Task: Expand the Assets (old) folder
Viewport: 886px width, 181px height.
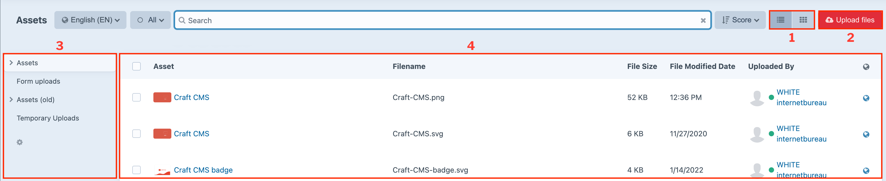Action: 11,100
